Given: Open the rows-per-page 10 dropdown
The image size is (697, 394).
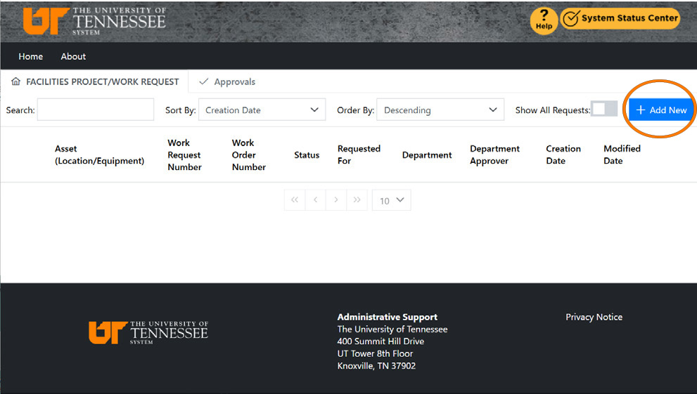Looking at the screenshot, I should pyautogui.click(x=391, y=200).
